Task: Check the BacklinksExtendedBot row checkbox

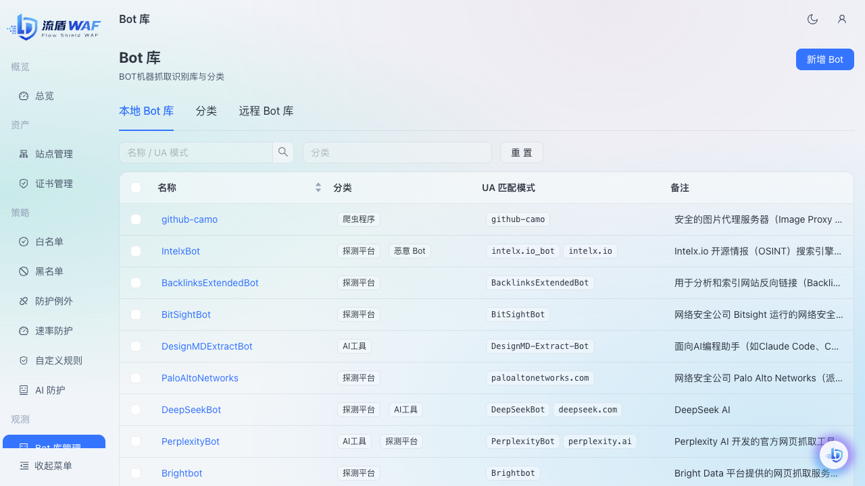Action: click(136, 283)
